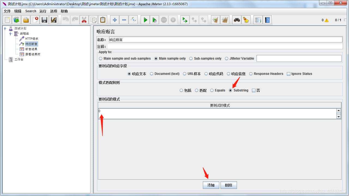Click the 删除 button
Viewport: 349px width, 196px height.
coord(228,185)
